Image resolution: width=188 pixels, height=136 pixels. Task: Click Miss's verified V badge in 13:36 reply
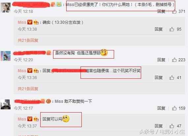30,70
